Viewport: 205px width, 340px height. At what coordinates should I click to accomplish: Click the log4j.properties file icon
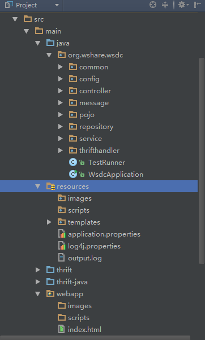pyautogui.click(x=62, y=246)
